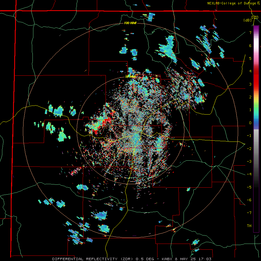Viewport: 261px width, 261px height.
Task: Select the DZD legend title
Action: pyautogui.click(x=255, y=17)
